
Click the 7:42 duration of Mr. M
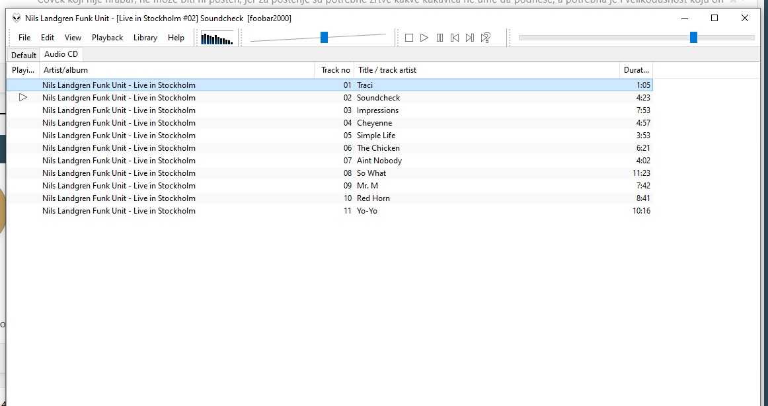point(643,186)
